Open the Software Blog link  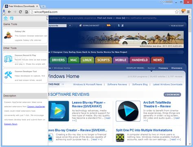click(140, 84)
